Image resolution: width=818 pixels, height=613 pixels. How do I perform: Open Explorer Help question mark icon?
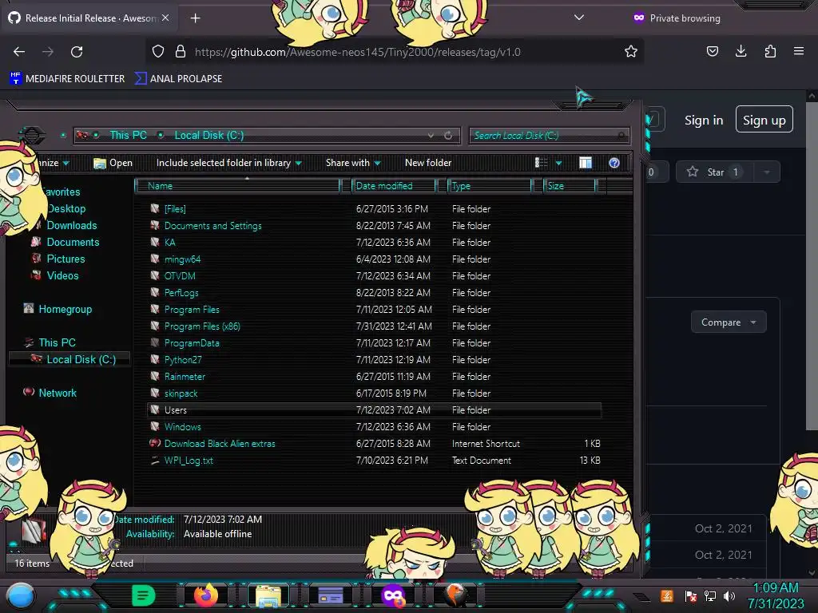[614, 163]
